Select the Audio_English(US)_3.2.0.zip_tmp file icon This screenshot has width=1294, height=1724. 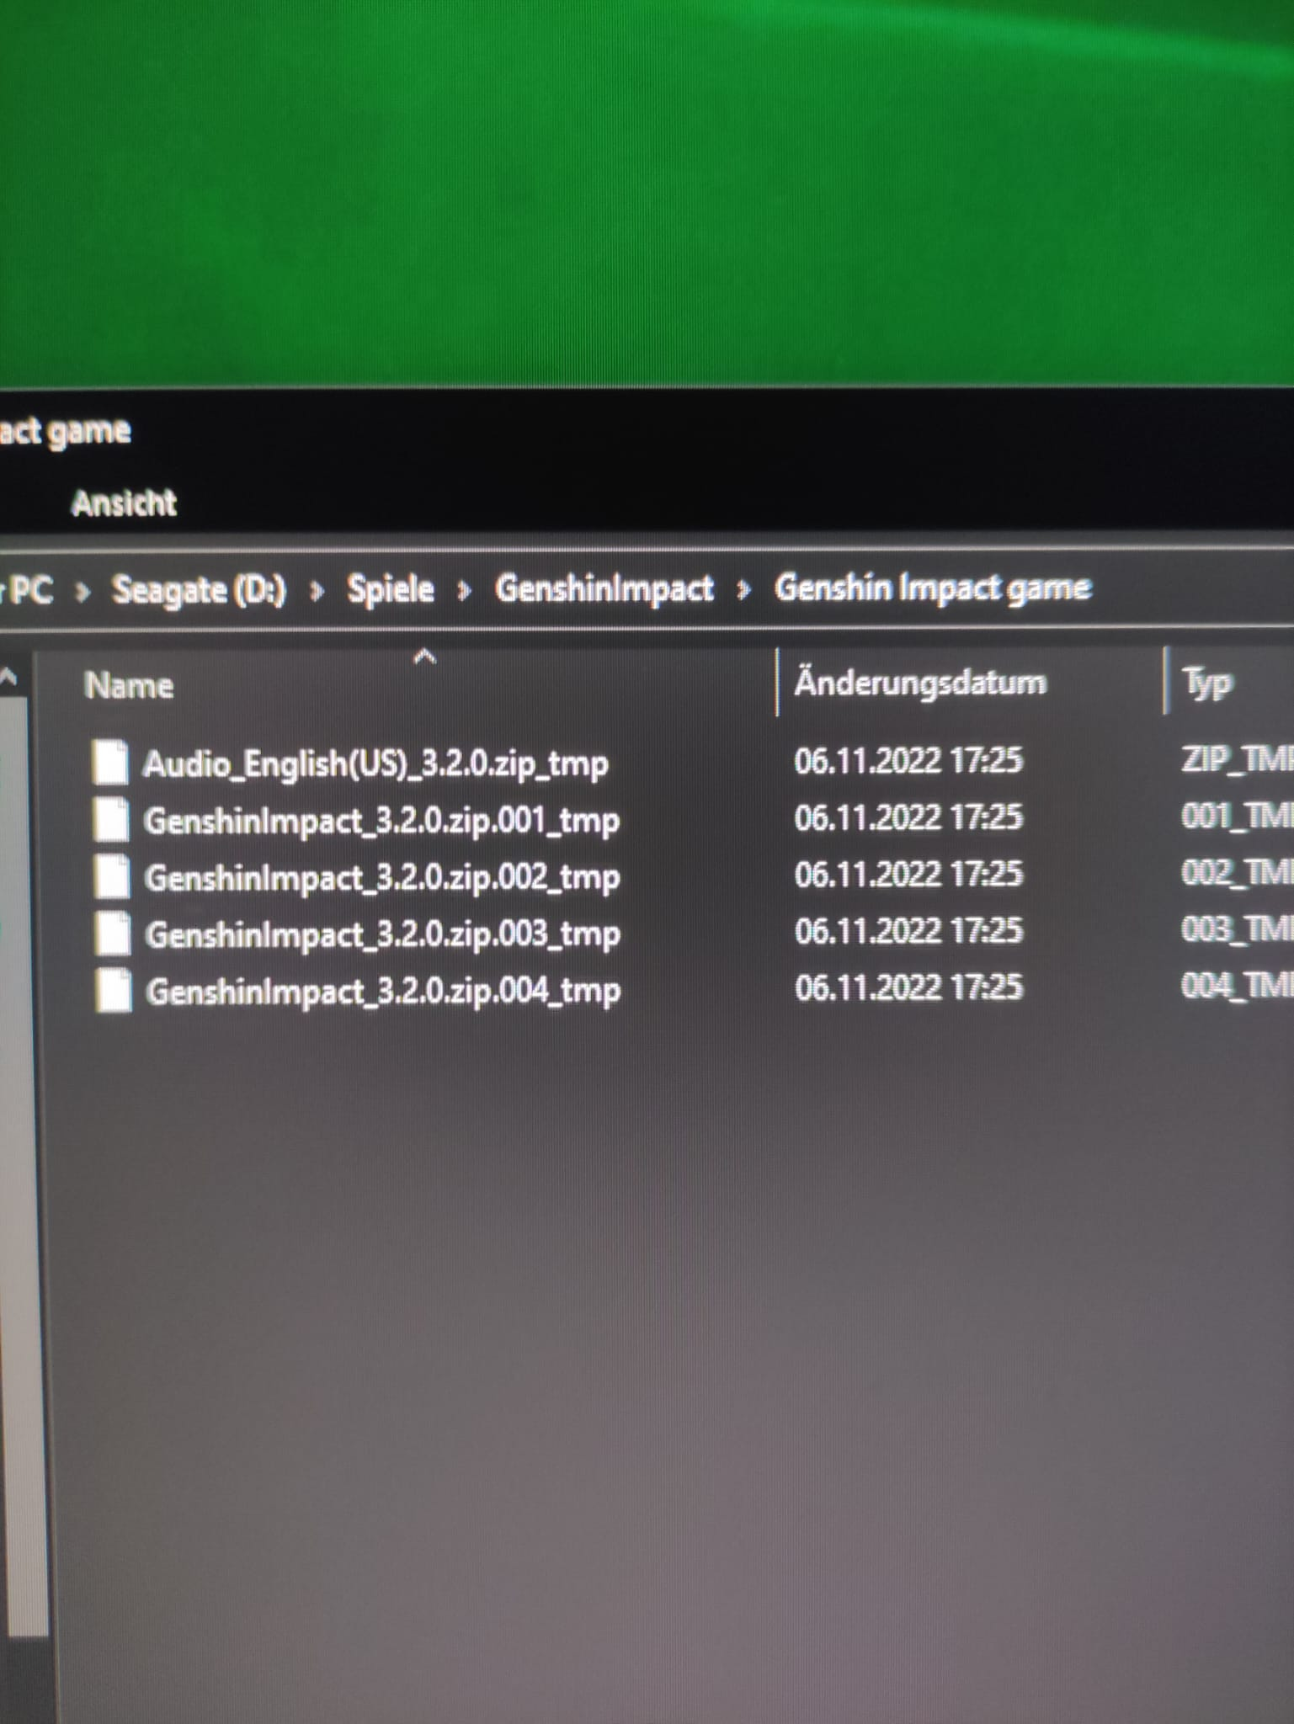tap(110, 763)
